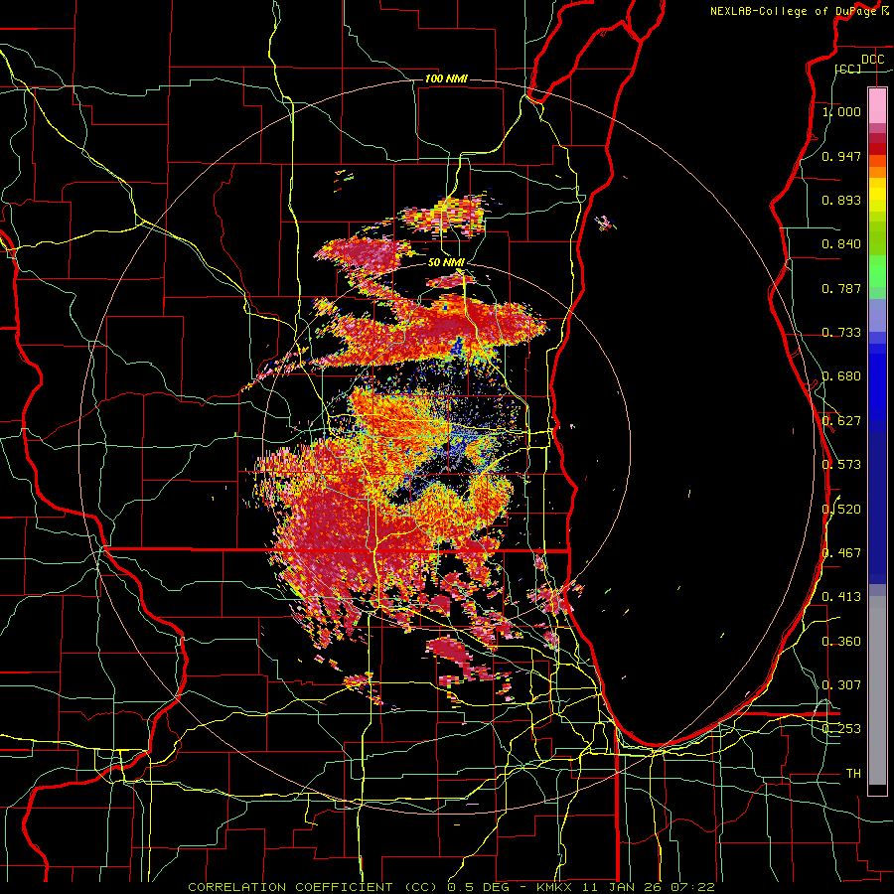Select the 0.893 scale value
Image resolution: width=894 pixels, height=894 pixels.
pos(841,200)
